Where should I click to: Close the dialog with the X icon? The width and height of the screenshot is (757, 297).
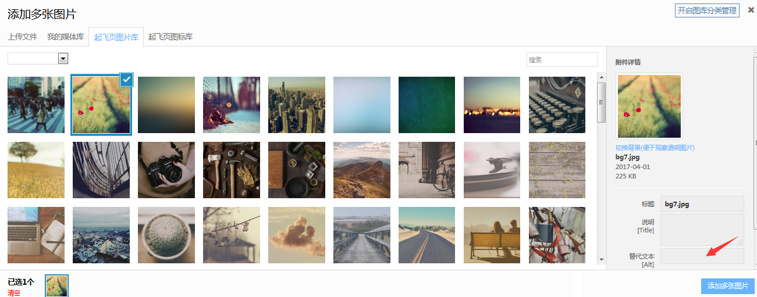751,9
